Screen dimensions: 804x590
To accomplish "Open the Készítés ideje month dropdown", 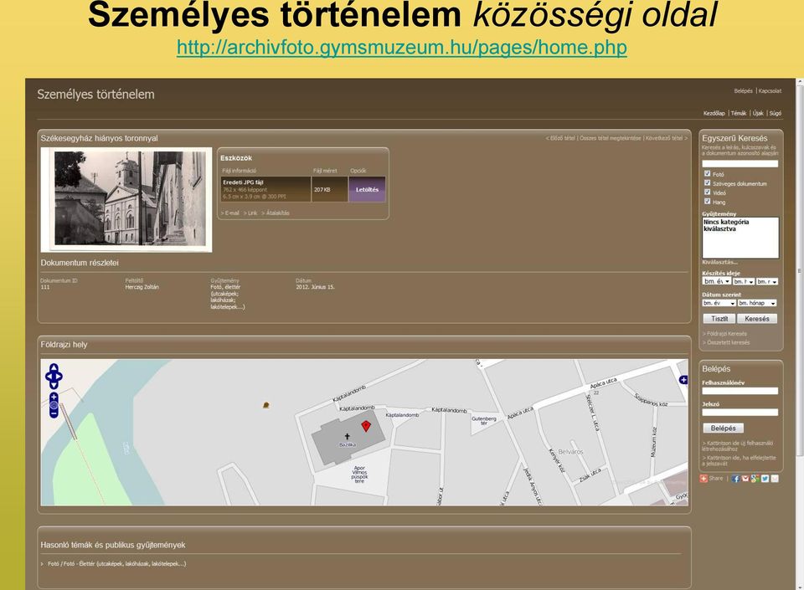I will point(744,281).
